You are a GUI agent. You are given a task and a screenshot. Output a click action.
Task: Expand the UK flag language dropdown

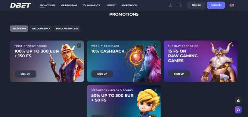[x=233, y=5]
